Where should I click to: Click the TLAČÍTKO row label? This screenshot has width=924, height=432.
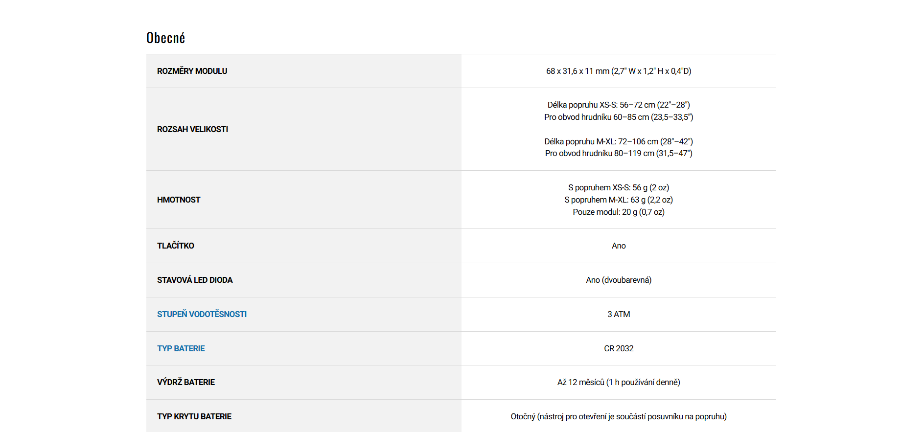pyautogui.click(x=175, y=246)
